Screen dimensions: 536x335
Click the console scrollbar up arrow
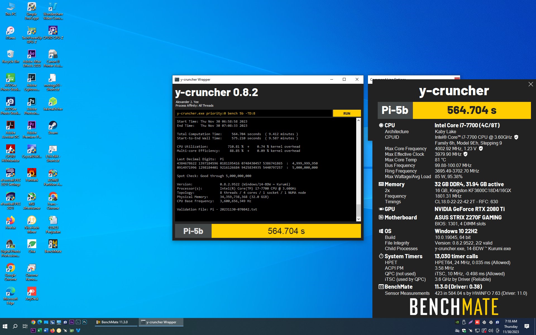tap(358, 120)
